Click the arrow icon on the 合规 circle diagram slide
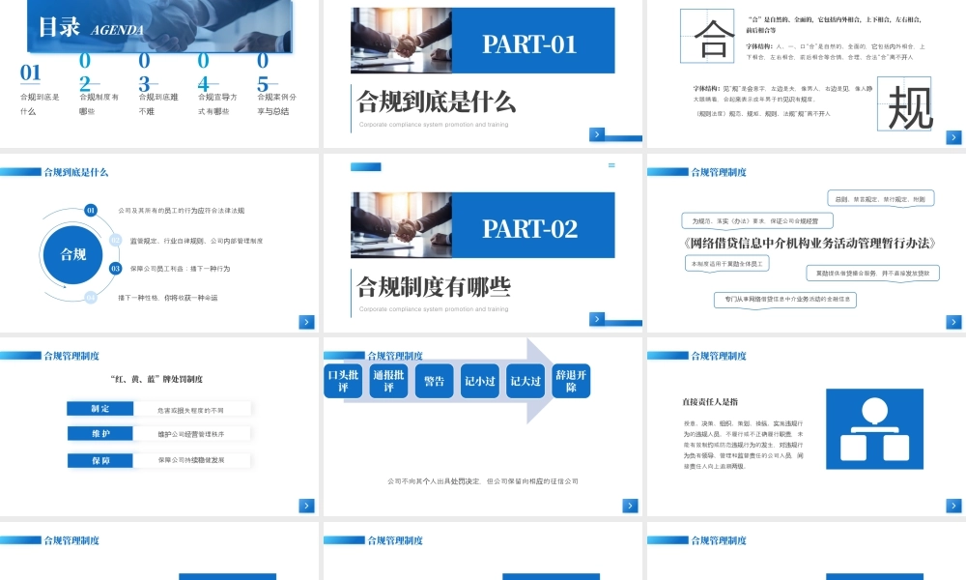 pyautogui.click(x=306, y=322)
